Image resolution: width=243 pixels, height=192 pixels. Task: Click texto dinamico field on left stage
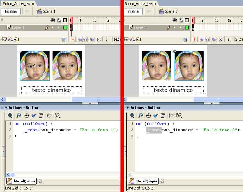(51, 90)
